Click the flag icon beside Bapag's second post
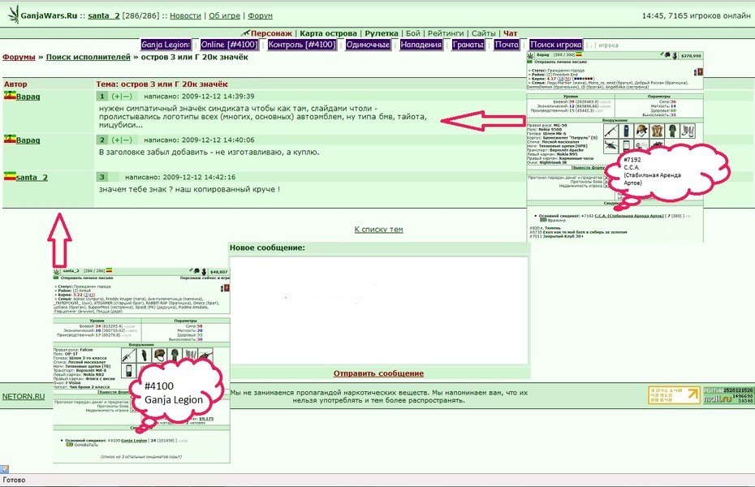Image resolution: width=755 pixels, height=487 pixels. [x=10, y=140]
